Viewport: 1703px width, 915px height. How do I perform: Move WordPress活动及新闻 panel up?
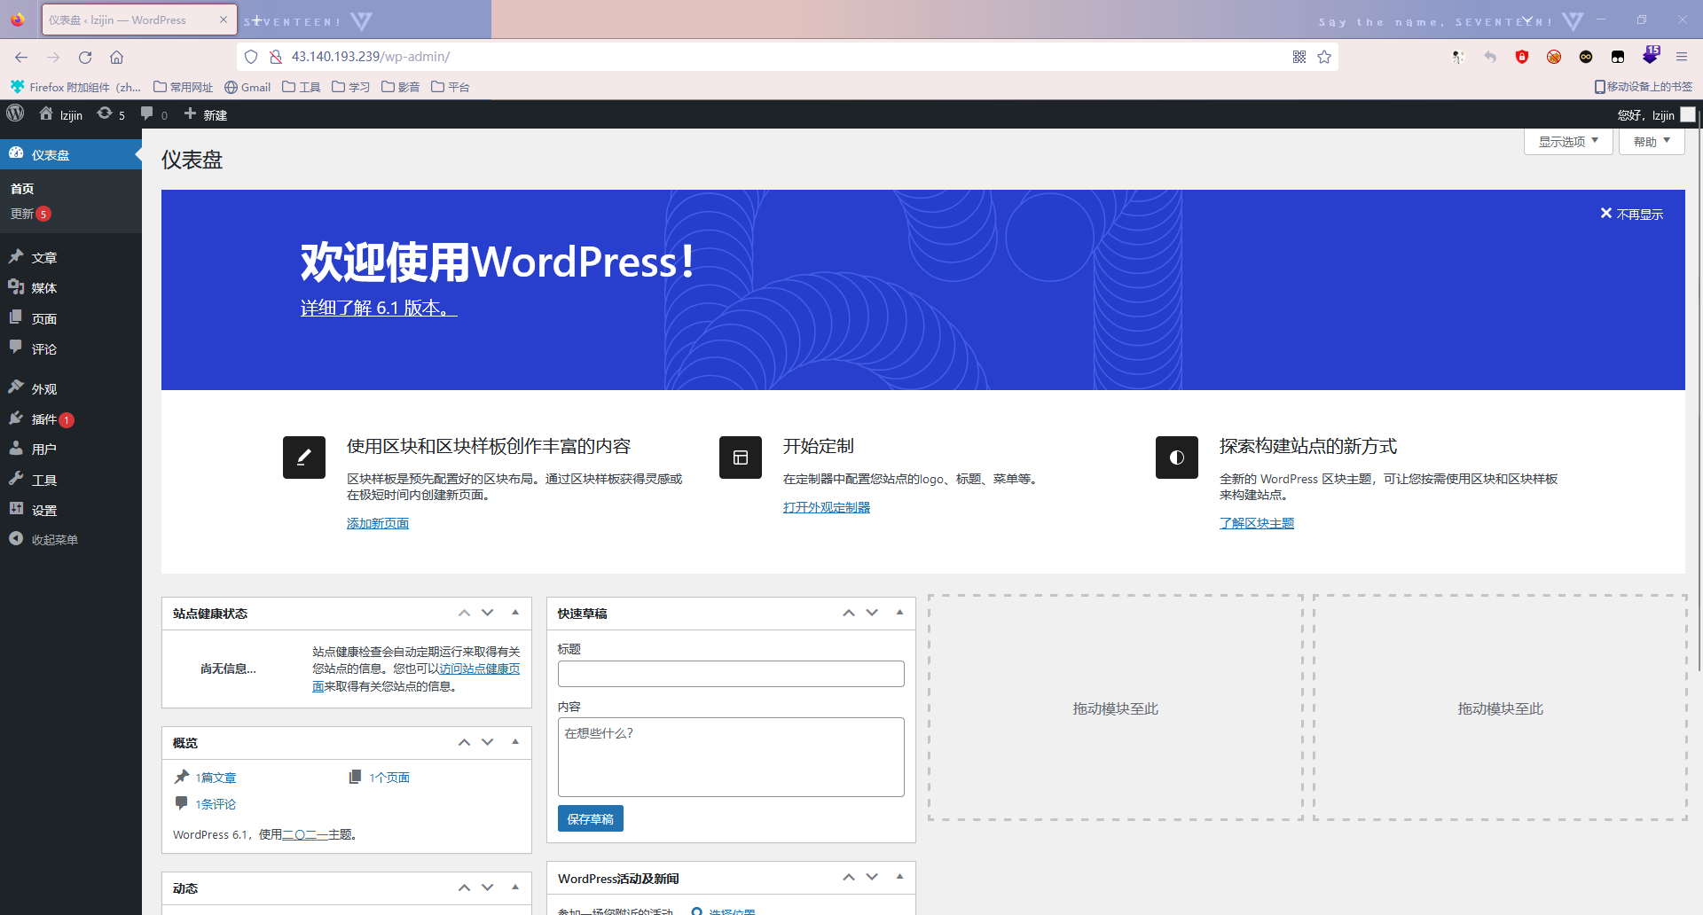(x=849, y=877)
